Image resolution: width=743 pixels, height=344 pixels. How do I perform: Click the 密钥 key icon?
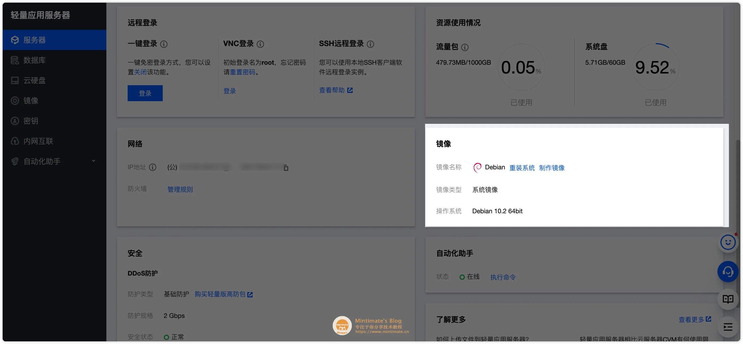click(x=15, y=121)
